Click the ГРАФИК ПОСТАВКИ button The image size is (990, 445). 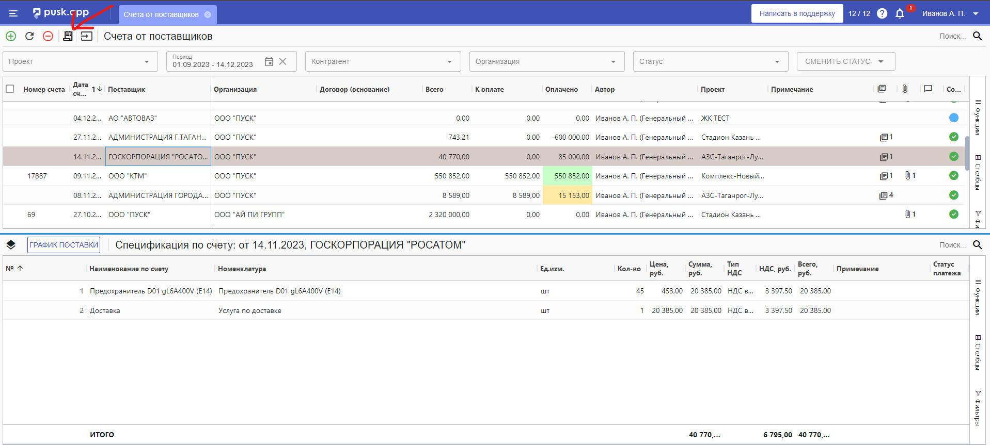(64, 245)
